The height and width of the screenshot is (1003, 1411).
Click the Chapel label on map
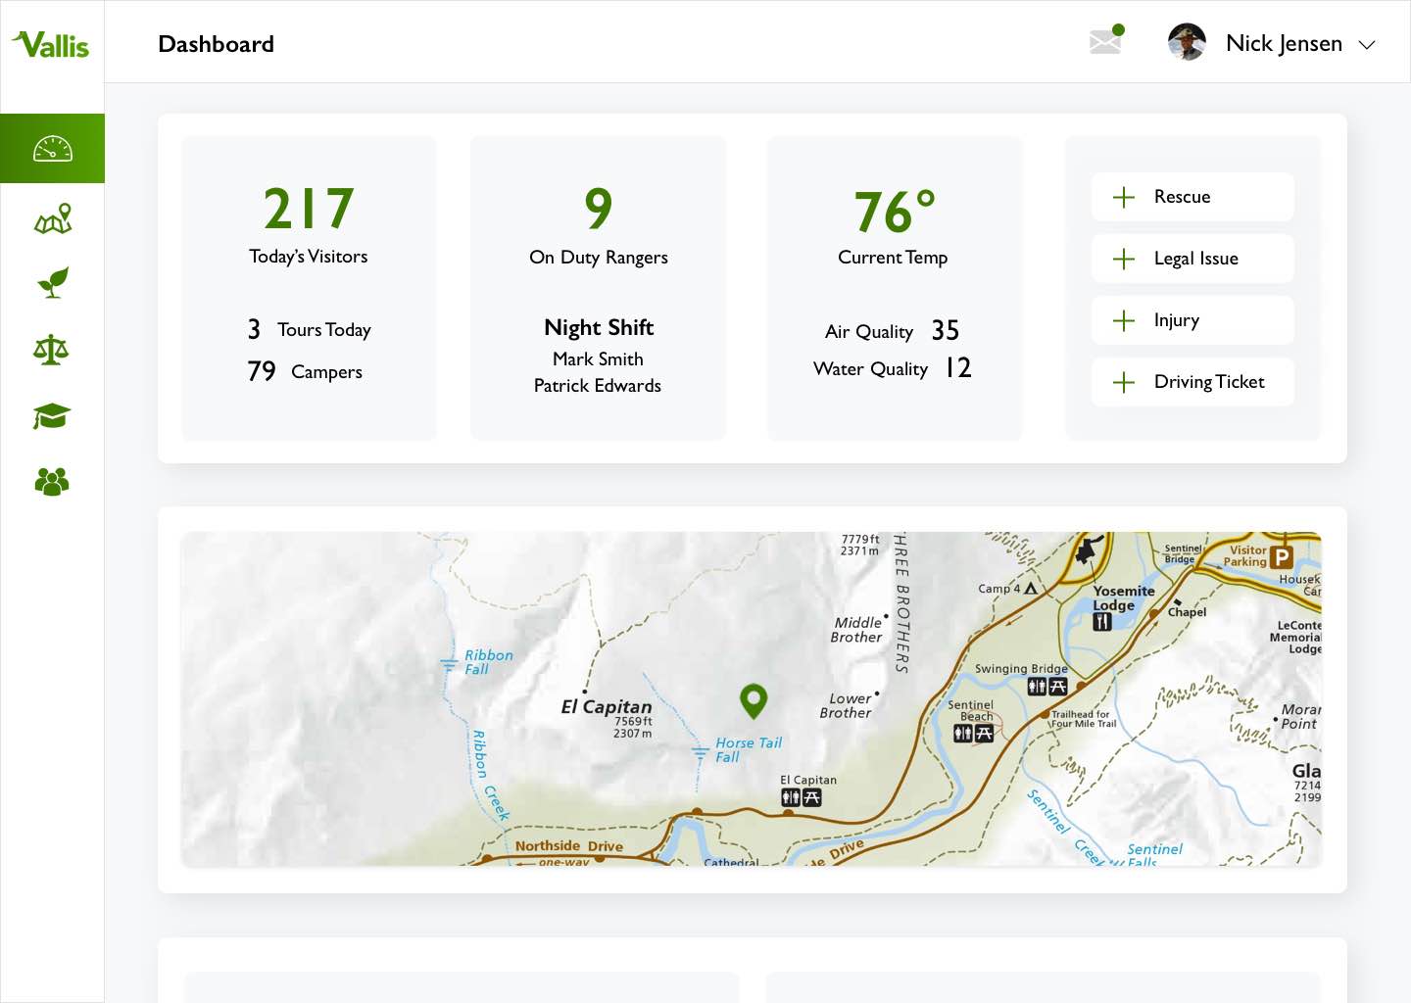(x=1187, y=612)
